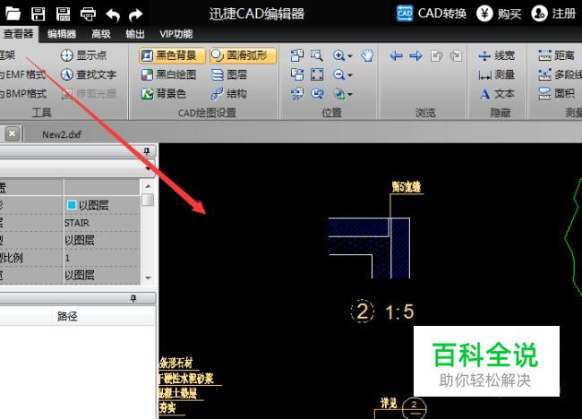582x419 pixels.
Task: Switch to the 编辑器 tab
Action: pyautogui.click(x=62, y=34)
